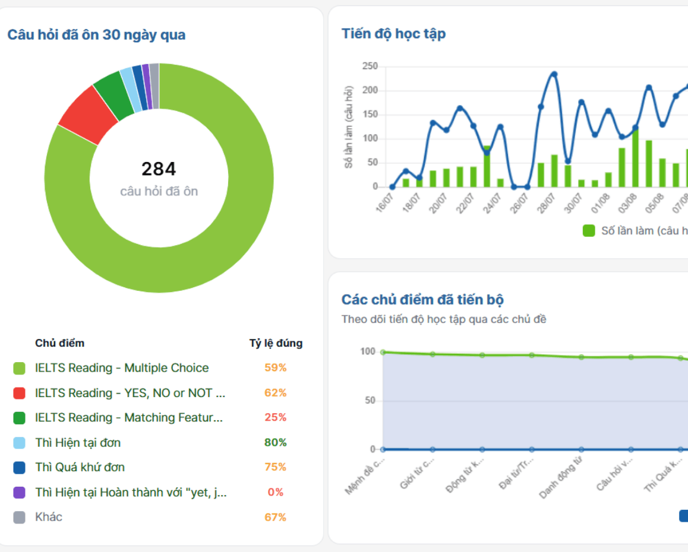Click the 75% accuracy value

click(x=275, y=467)
